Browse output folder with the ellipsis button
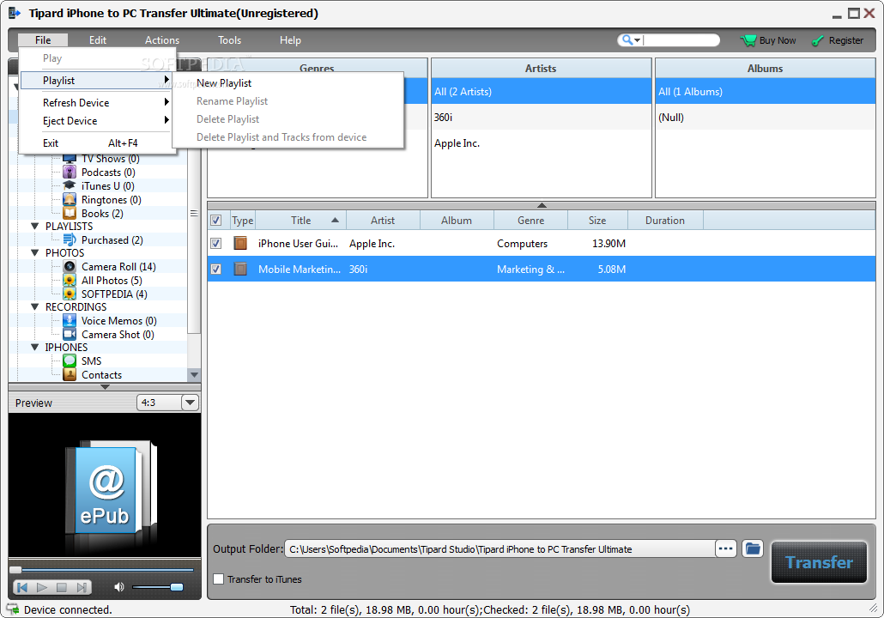 point(726,548)
